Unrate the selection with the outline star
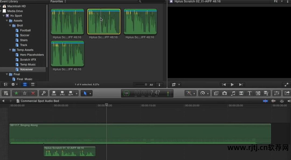This screenshot has width=291, height=160. pos(25,93)
